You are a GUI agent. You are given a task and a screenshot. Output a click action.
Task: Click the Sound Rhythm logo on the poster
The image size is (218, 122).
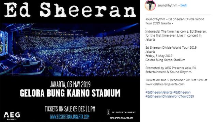tap(121, 118)
